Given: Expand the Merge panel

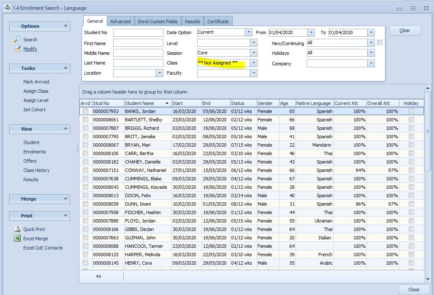Looking at the screenshot, I should (66, 199).
